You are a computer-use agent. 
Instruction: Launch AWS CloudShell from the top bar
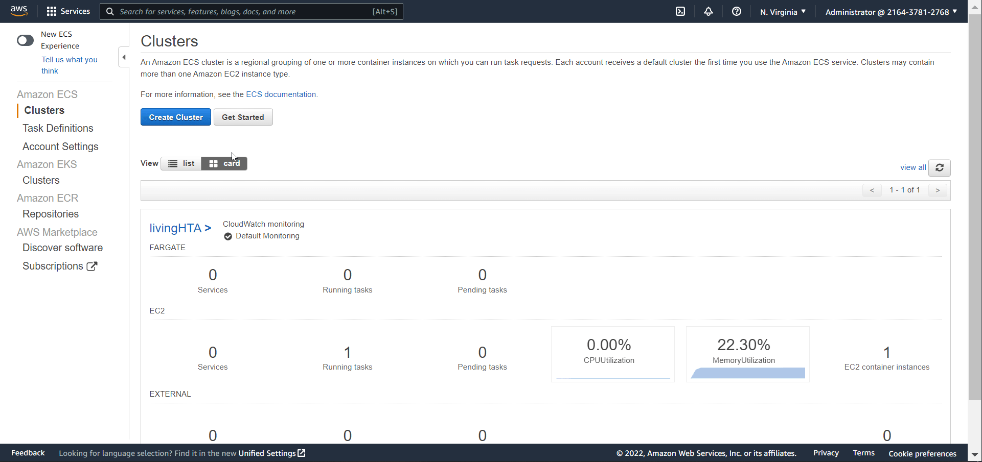coord(680,11)
